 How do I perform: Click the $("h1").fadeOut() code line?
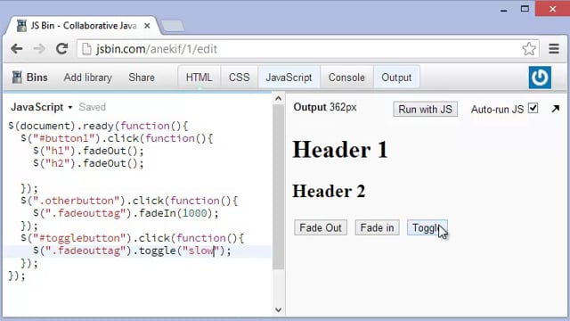88,151
